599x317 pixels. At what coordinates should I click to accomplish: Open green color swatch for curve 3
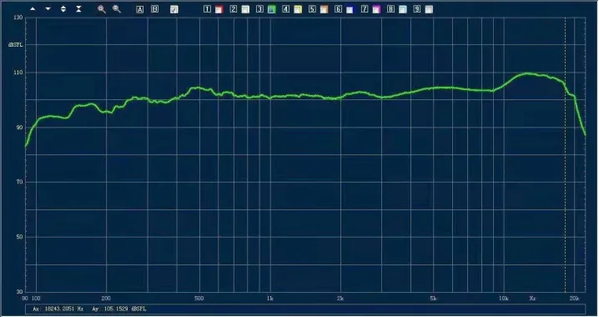272,9
